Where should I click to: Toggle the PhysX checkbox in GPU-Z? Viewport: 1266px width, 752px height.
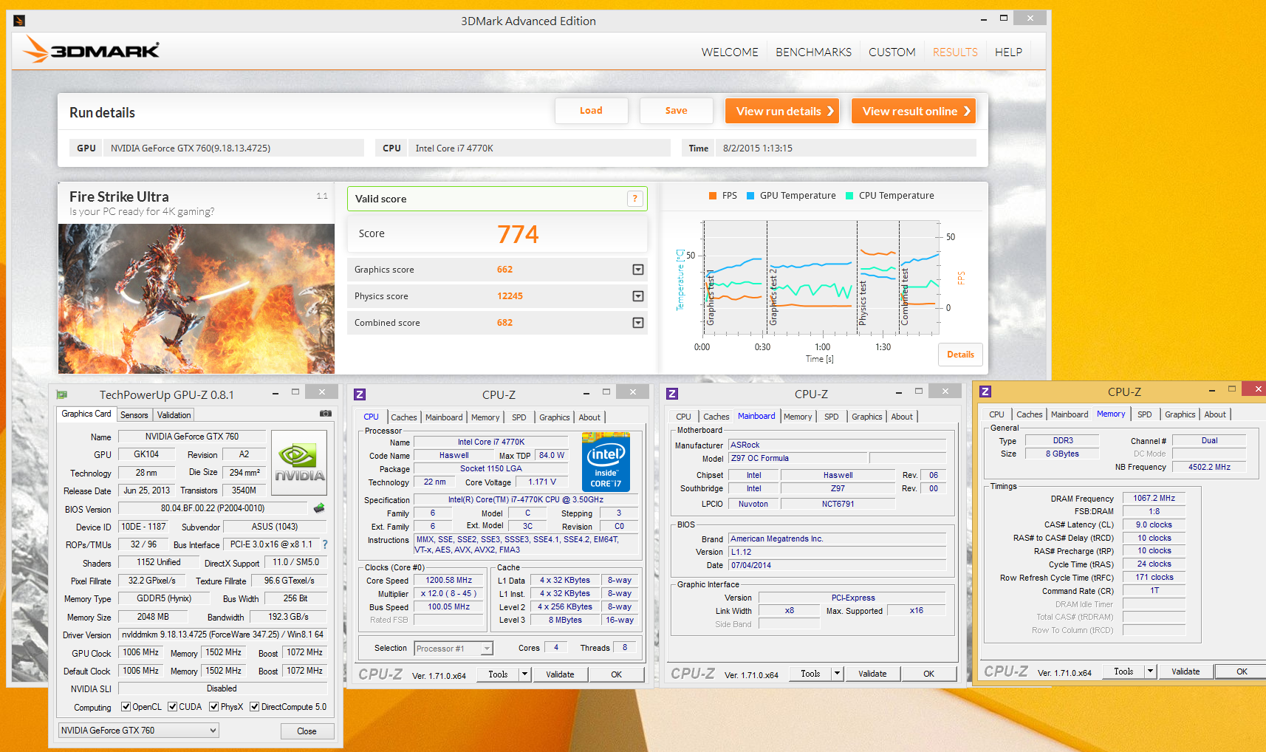(x=214, y=707)
